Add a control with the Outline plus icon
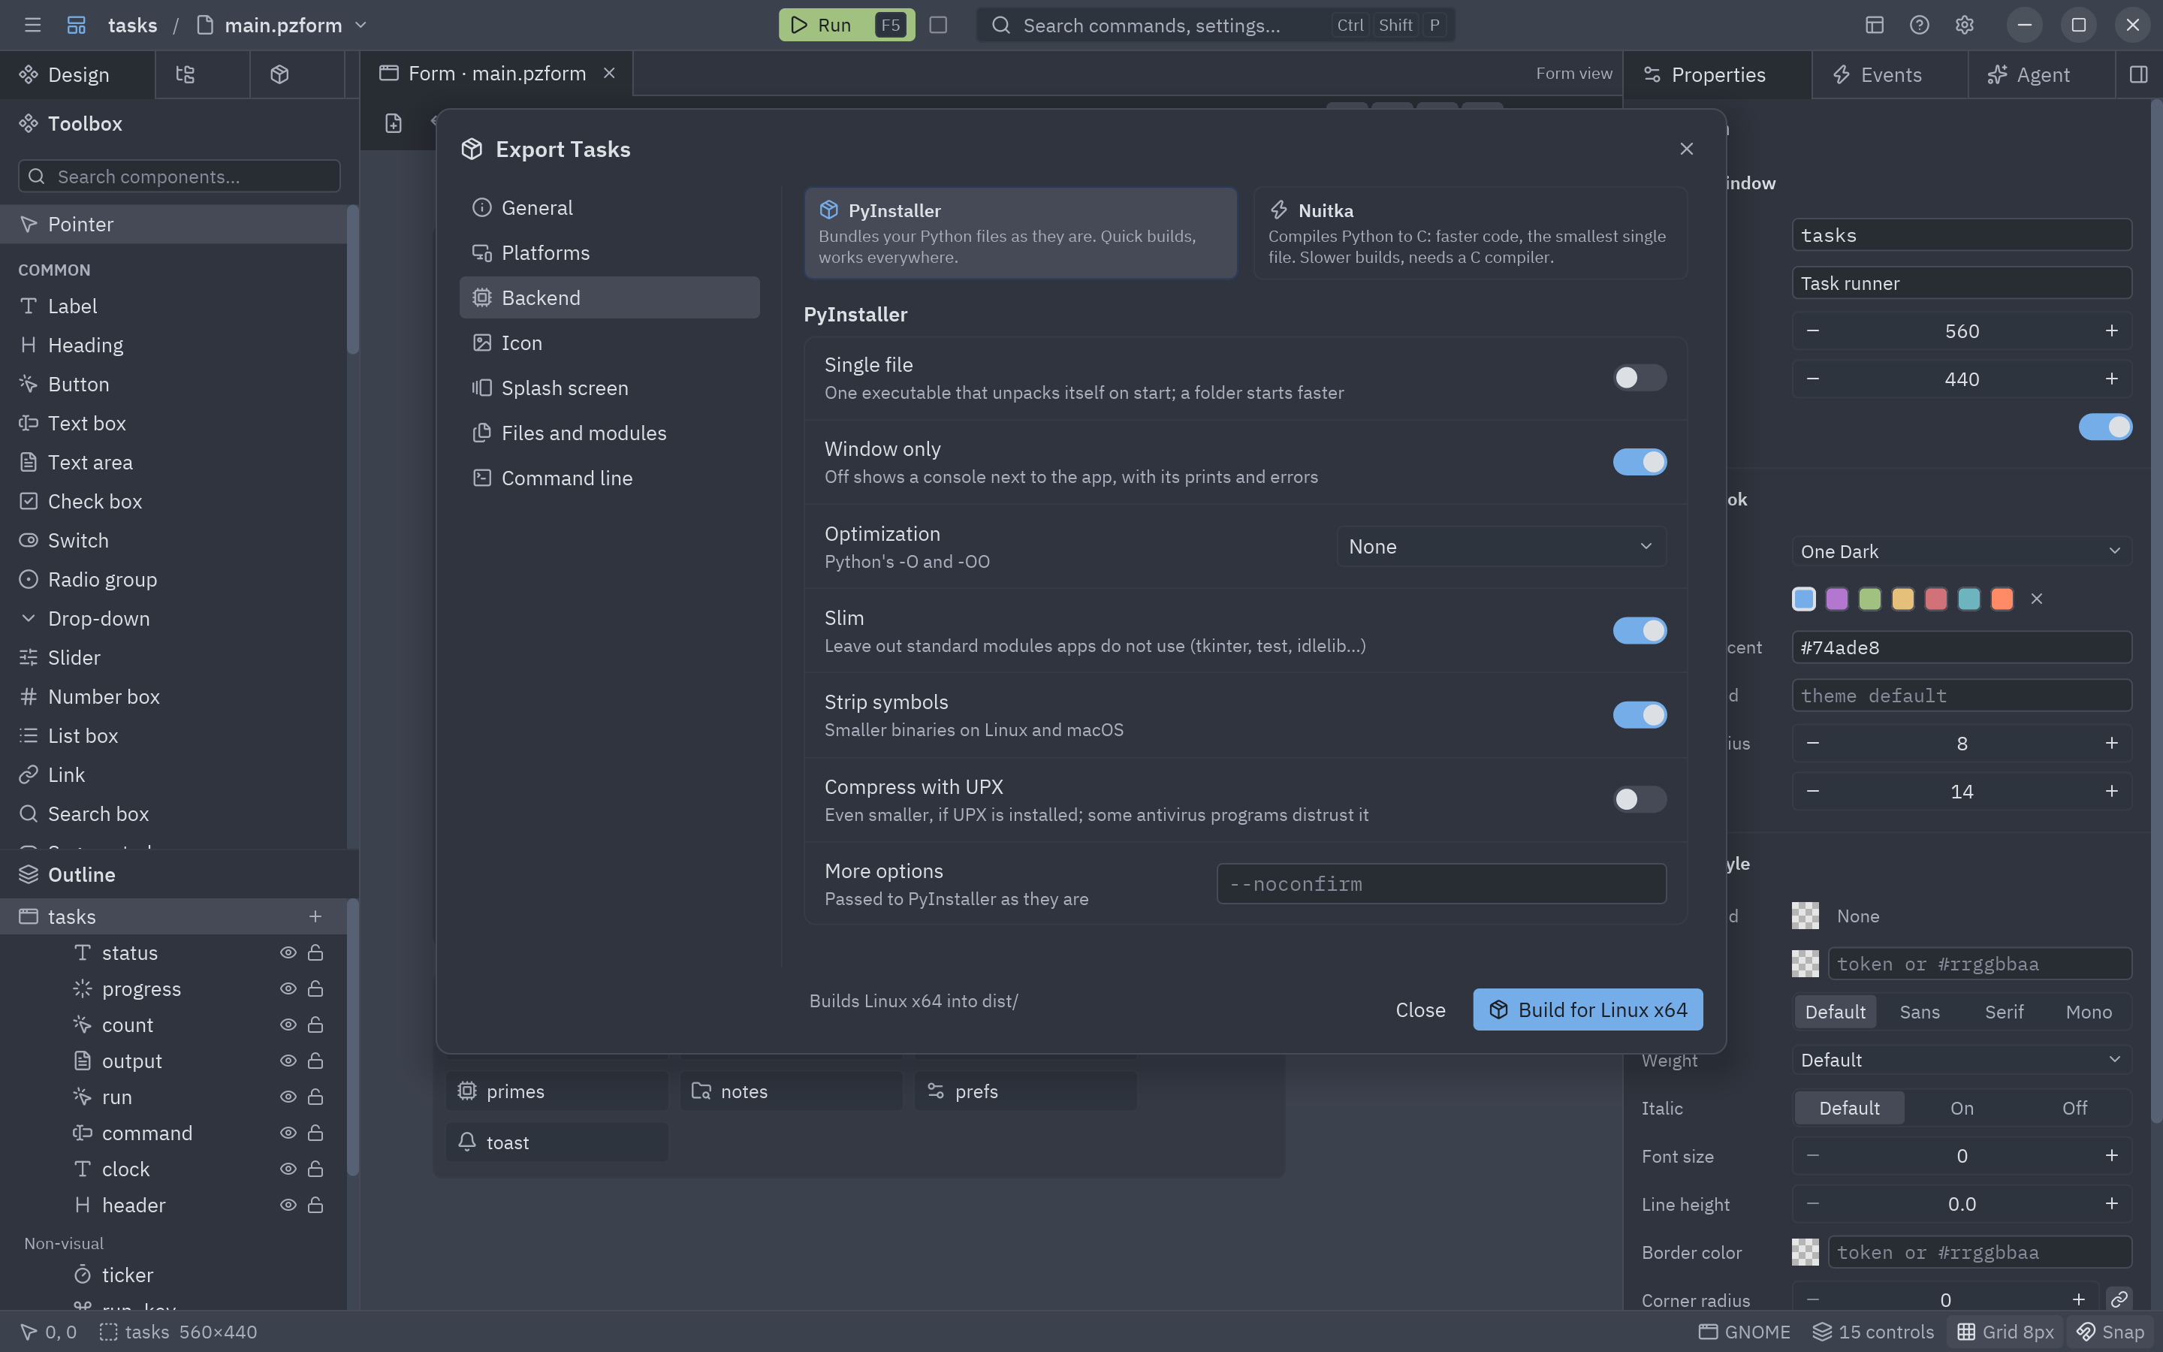 (315, 916)
